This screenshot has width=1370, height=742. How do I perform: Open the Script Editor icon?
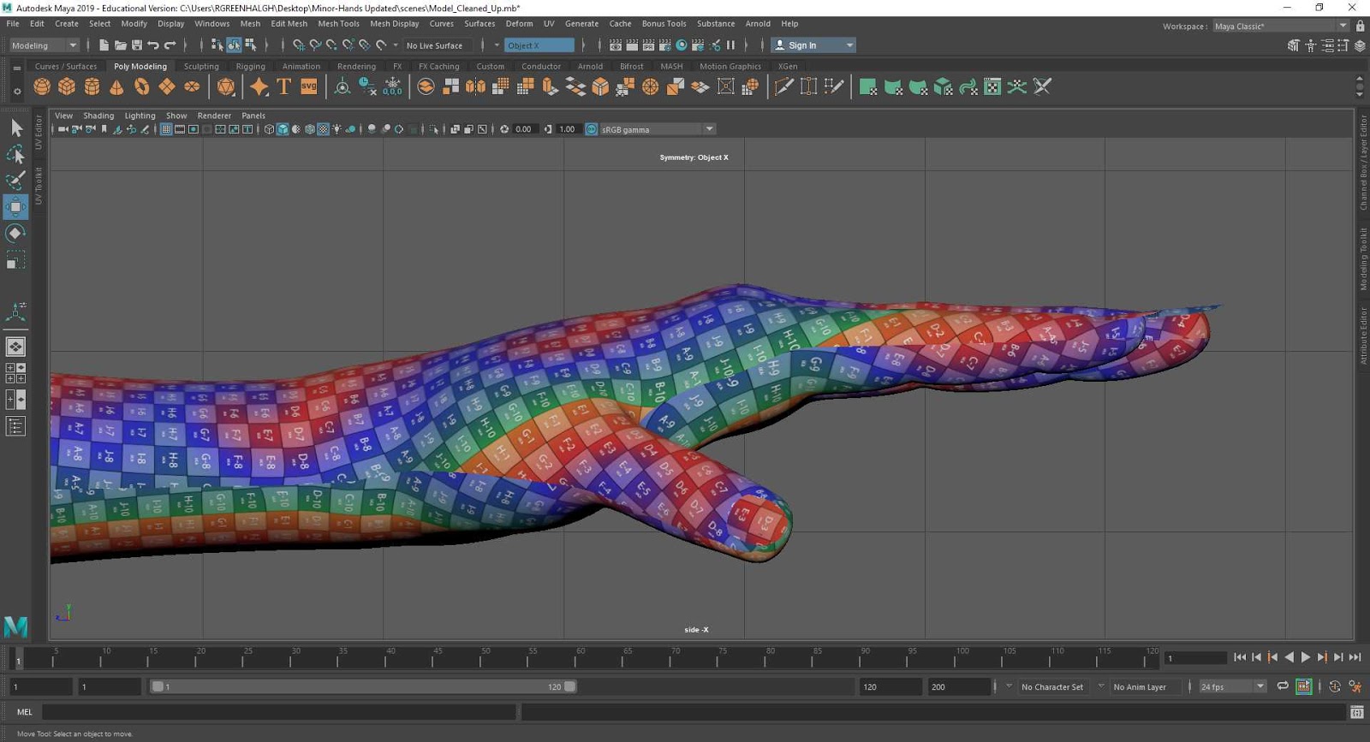[1356, 712]
